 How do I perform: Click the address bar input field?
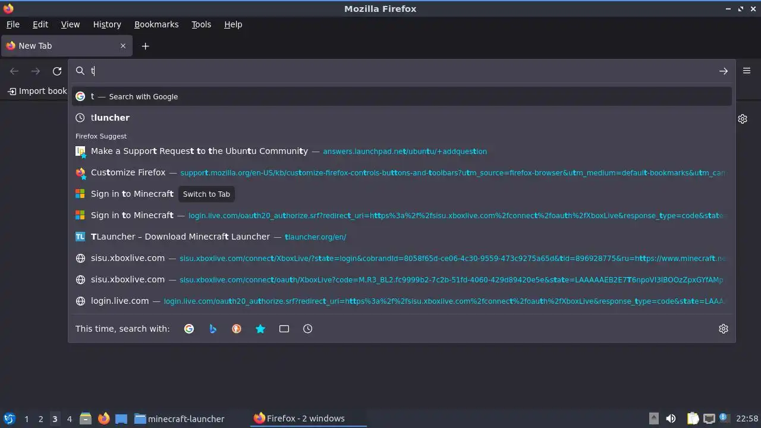401,71
